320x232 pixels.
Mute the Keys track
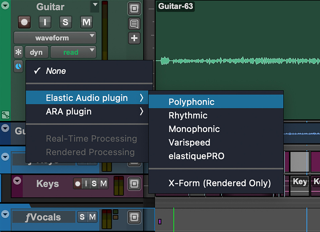pyautogui.click(x=103, y=184)
